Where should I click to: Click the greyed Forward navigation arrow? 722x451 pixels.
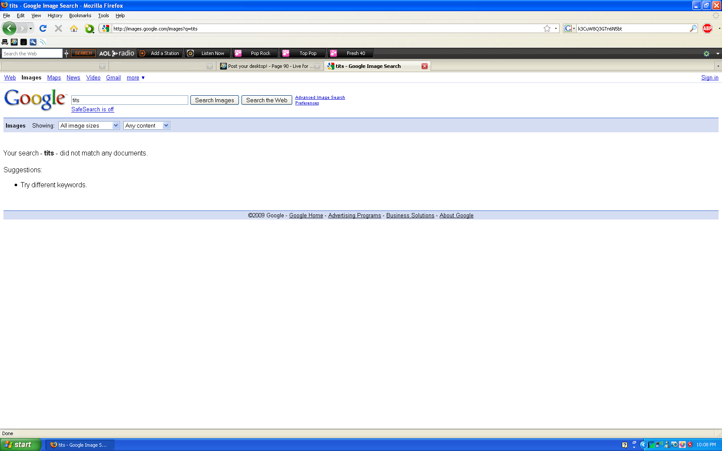click(22, 28)
